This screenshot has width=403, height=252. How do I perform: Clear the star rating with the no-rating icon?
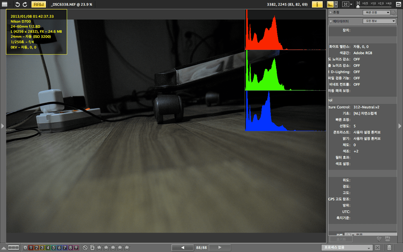[x=85, y=248]
